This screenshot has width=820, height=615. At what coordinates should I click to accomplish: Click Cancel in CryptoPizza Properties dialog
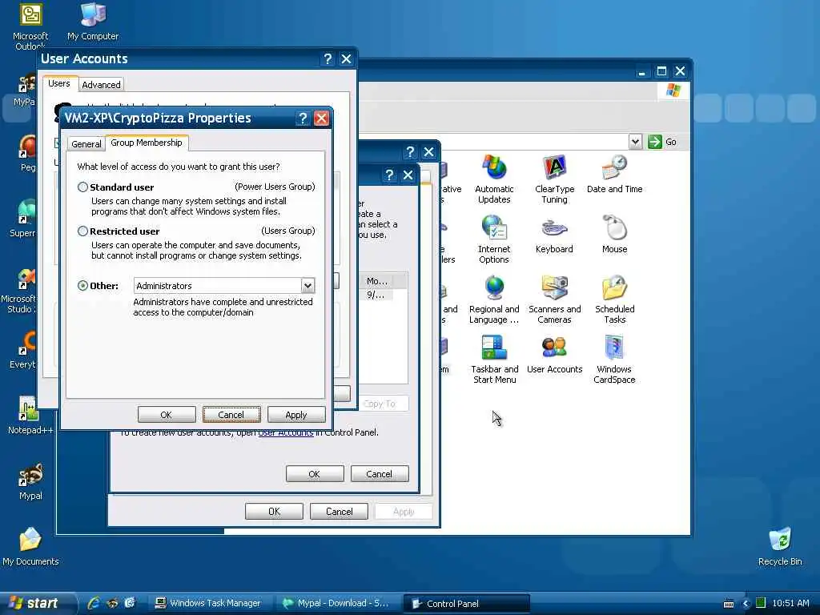[231, 415]
